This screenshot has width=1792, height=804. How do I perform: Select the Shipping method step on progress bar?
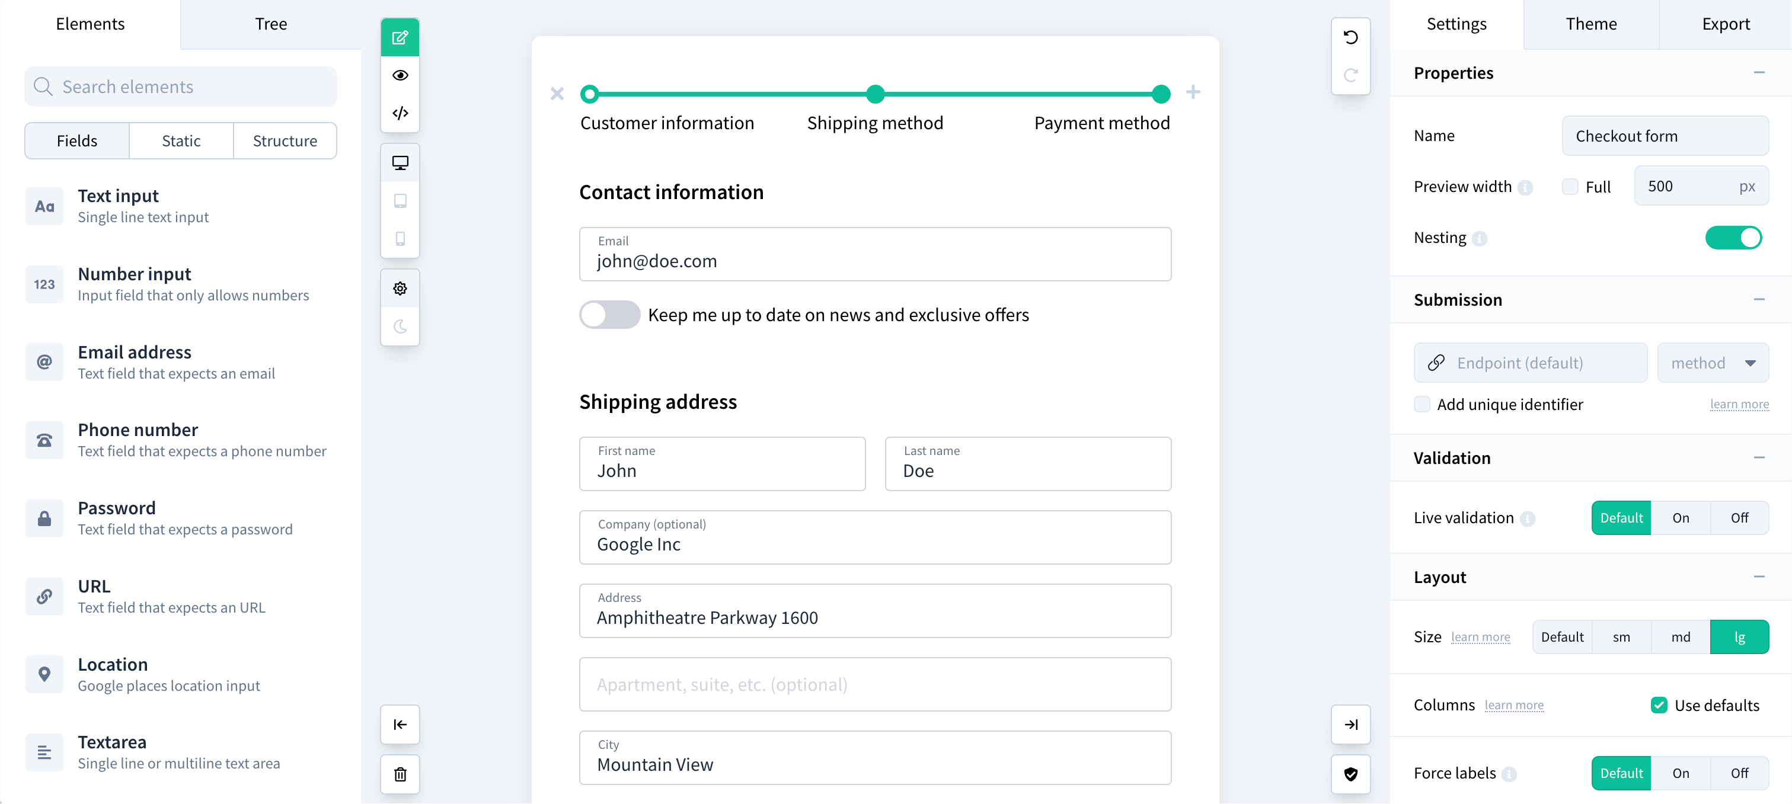[874, 94]
